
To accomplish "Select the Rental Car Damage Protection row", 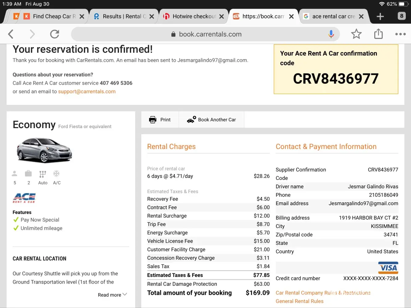I will (208, 284).
